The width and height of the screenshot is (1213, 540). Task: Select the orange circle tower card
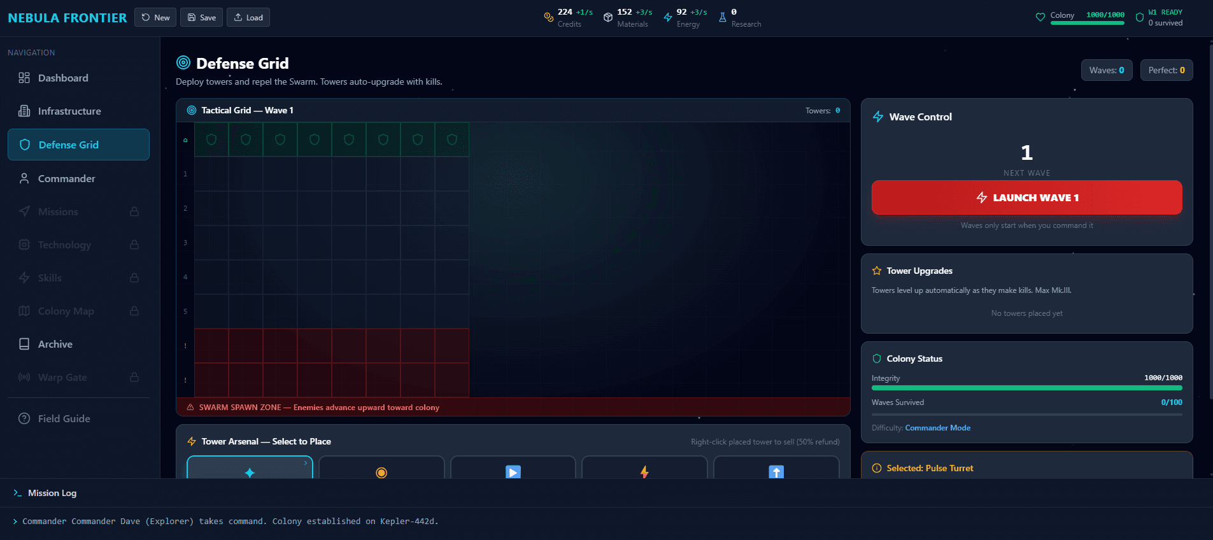381,467
